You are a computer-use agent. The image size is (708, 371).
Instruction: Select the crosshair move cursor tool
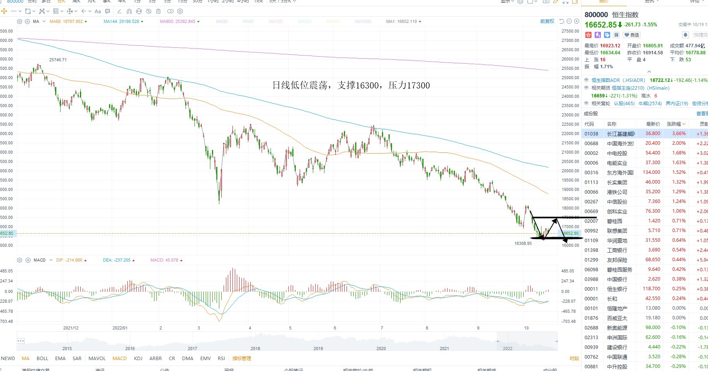pyautogui.click(x=4, y=11)
